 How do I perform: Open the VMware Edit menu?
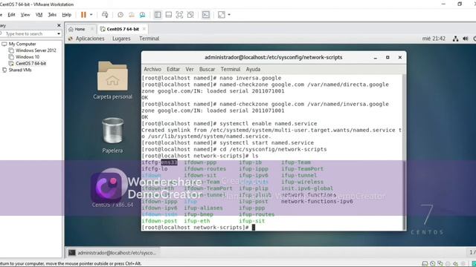pos(12,15)
